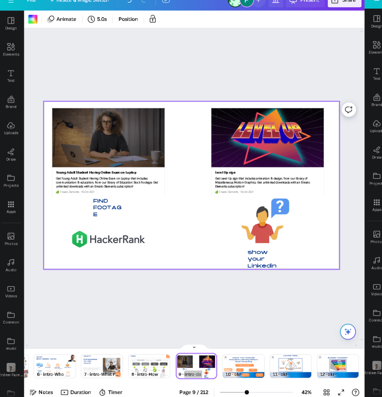
Task: Click the Animate button
Action: pos(62,19)
